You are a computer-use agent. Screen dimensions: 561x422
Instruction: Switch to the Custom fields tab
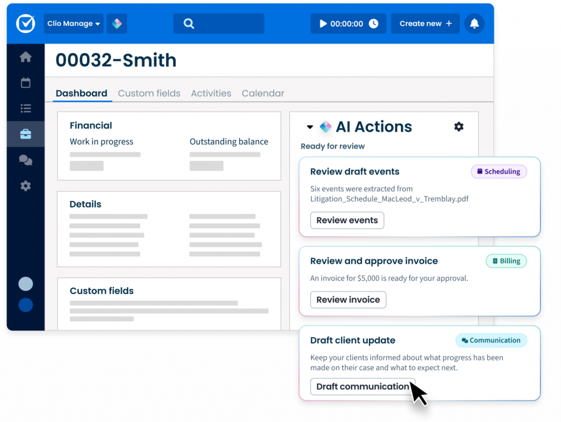149,93
